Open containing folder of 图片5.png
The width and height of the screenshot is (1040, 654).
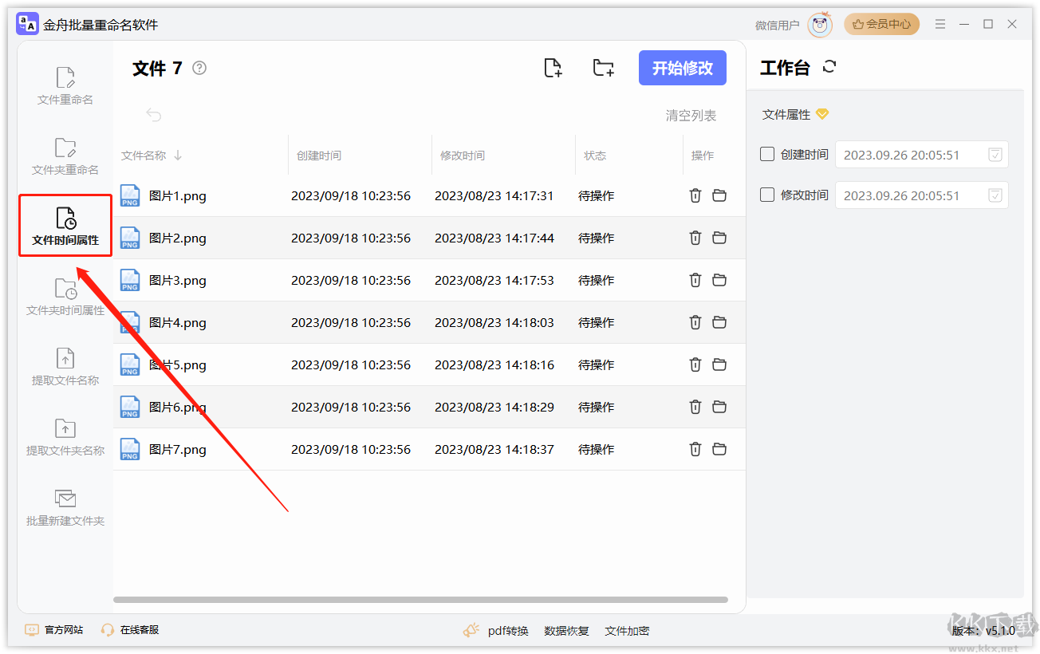(x=719, y=364)
